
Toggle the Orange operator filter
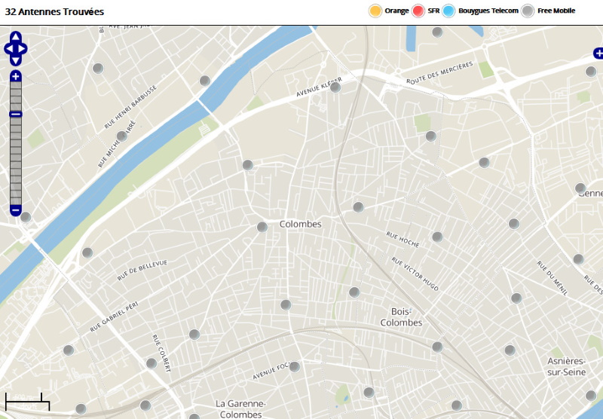coord(375,11)
